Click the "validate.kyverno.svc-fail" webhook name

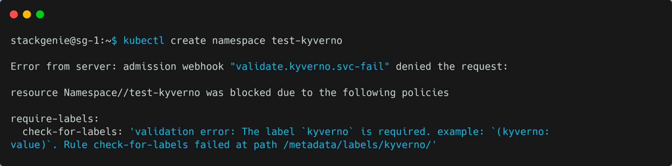tap(310, 67)
